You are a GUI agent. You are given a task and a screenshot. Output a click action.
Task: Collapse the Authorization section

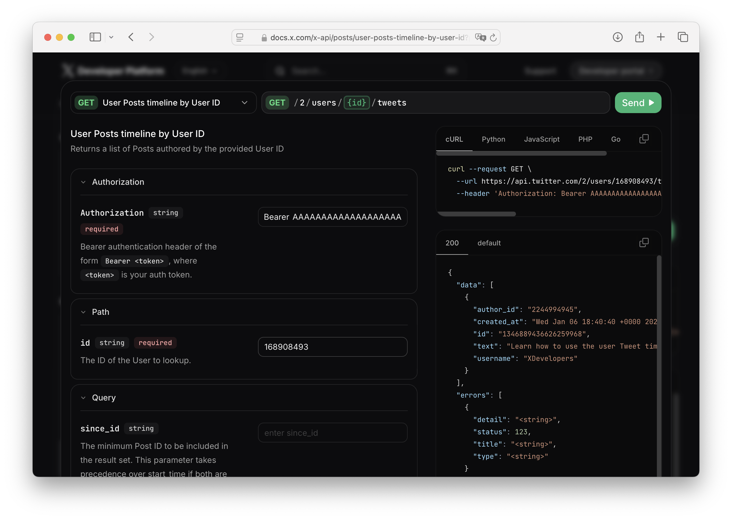tap(84, 182)
